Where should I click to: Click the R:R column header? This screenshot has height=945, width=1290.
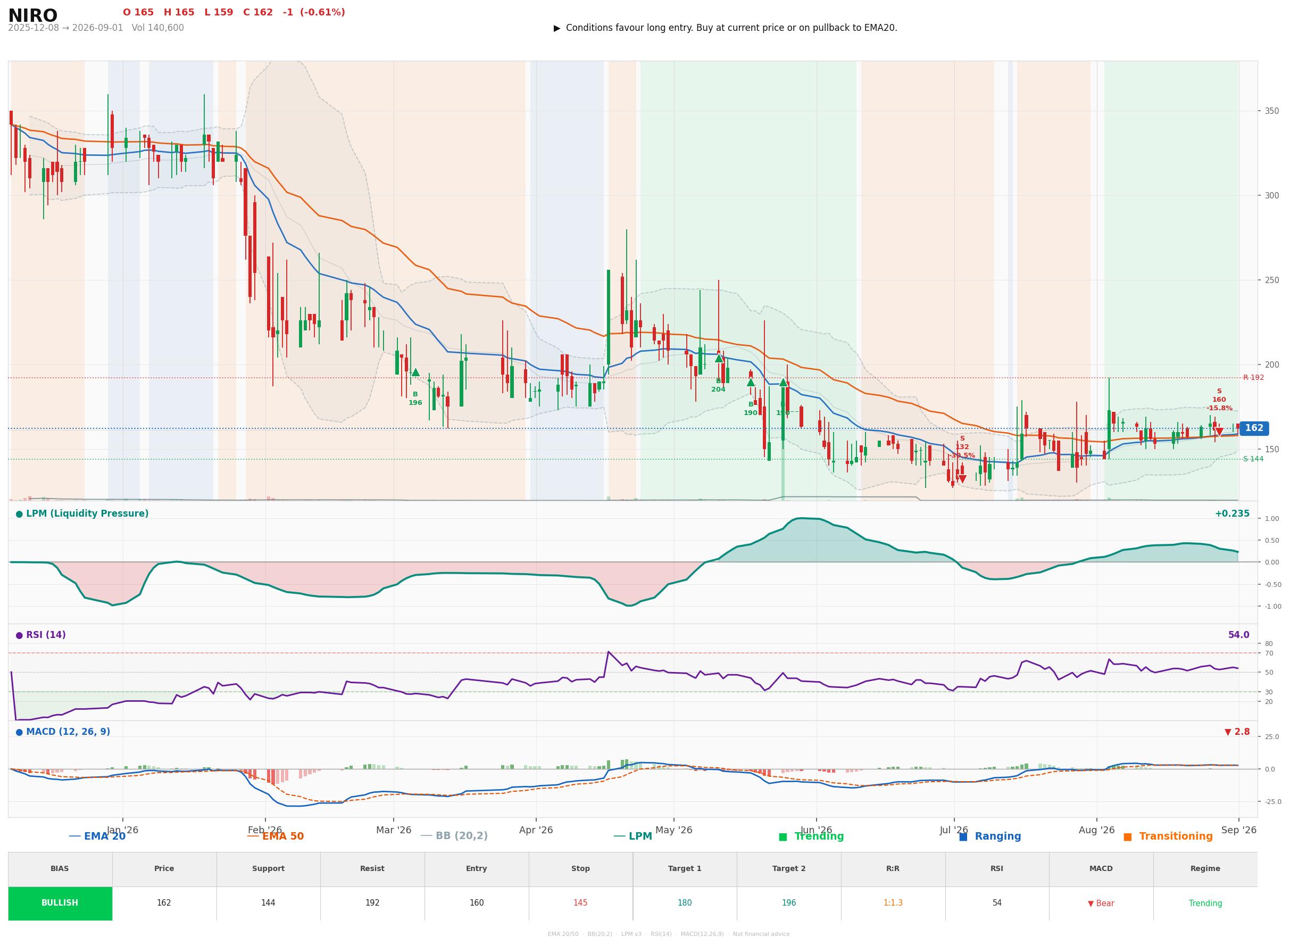pyautogui.click(x=893, y=869)
